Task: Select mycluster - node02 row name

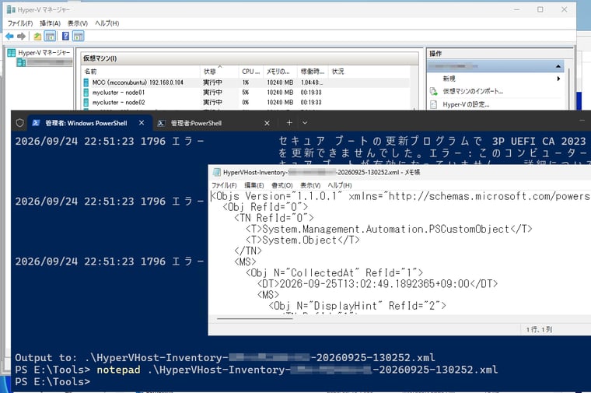Action: coord(118,102)
